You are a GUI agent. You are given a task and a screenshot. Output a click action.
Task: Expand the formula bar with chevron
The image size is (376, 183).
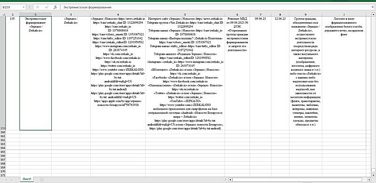(373, 7)
